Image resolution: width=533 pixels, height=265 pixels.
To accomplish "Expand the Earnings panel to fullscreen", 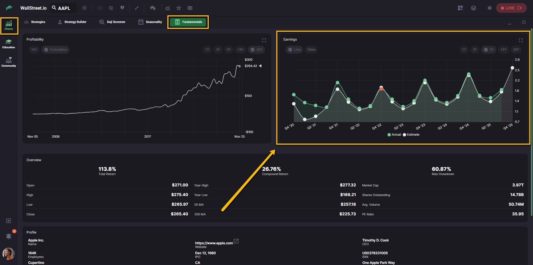I will tap(521, 40).
